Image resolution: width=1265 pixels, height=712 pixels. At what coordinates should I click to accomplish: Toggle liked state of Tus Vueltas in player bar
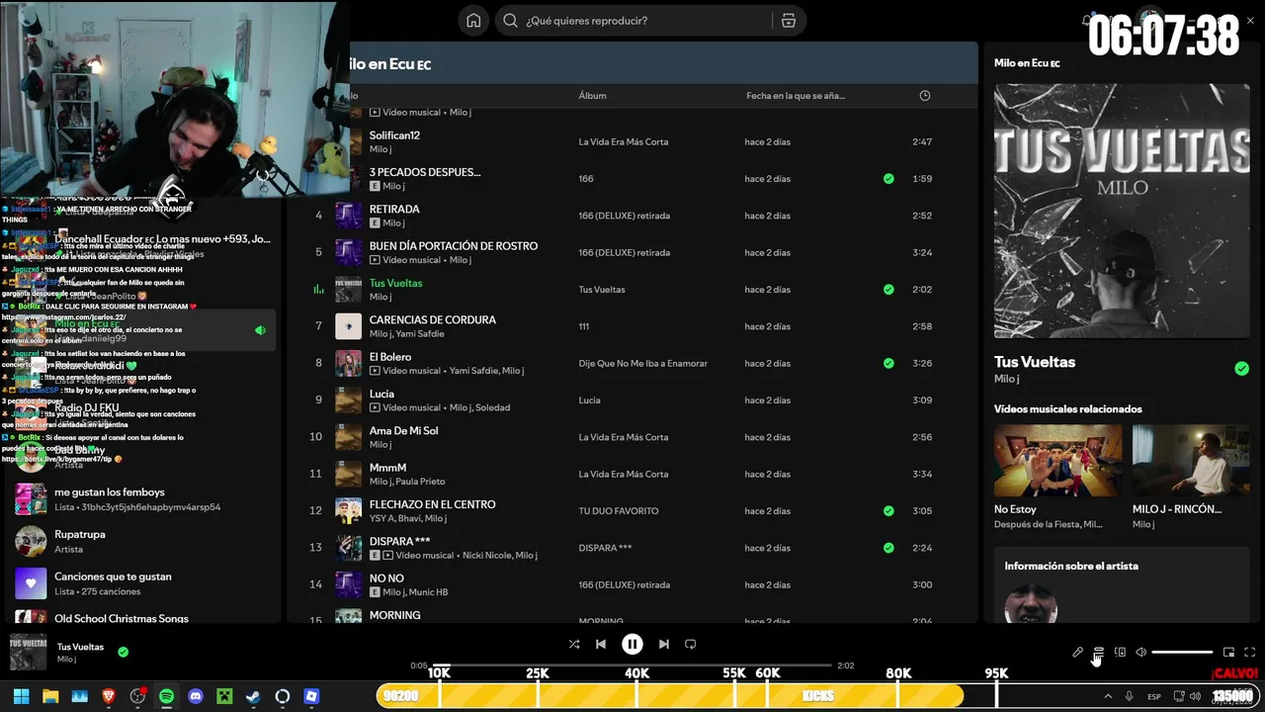click(123, 652)
